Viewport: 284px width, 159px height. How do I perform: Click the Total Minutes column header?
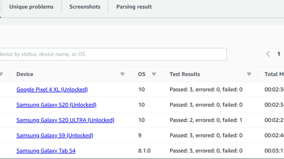[x=274, y=74]
